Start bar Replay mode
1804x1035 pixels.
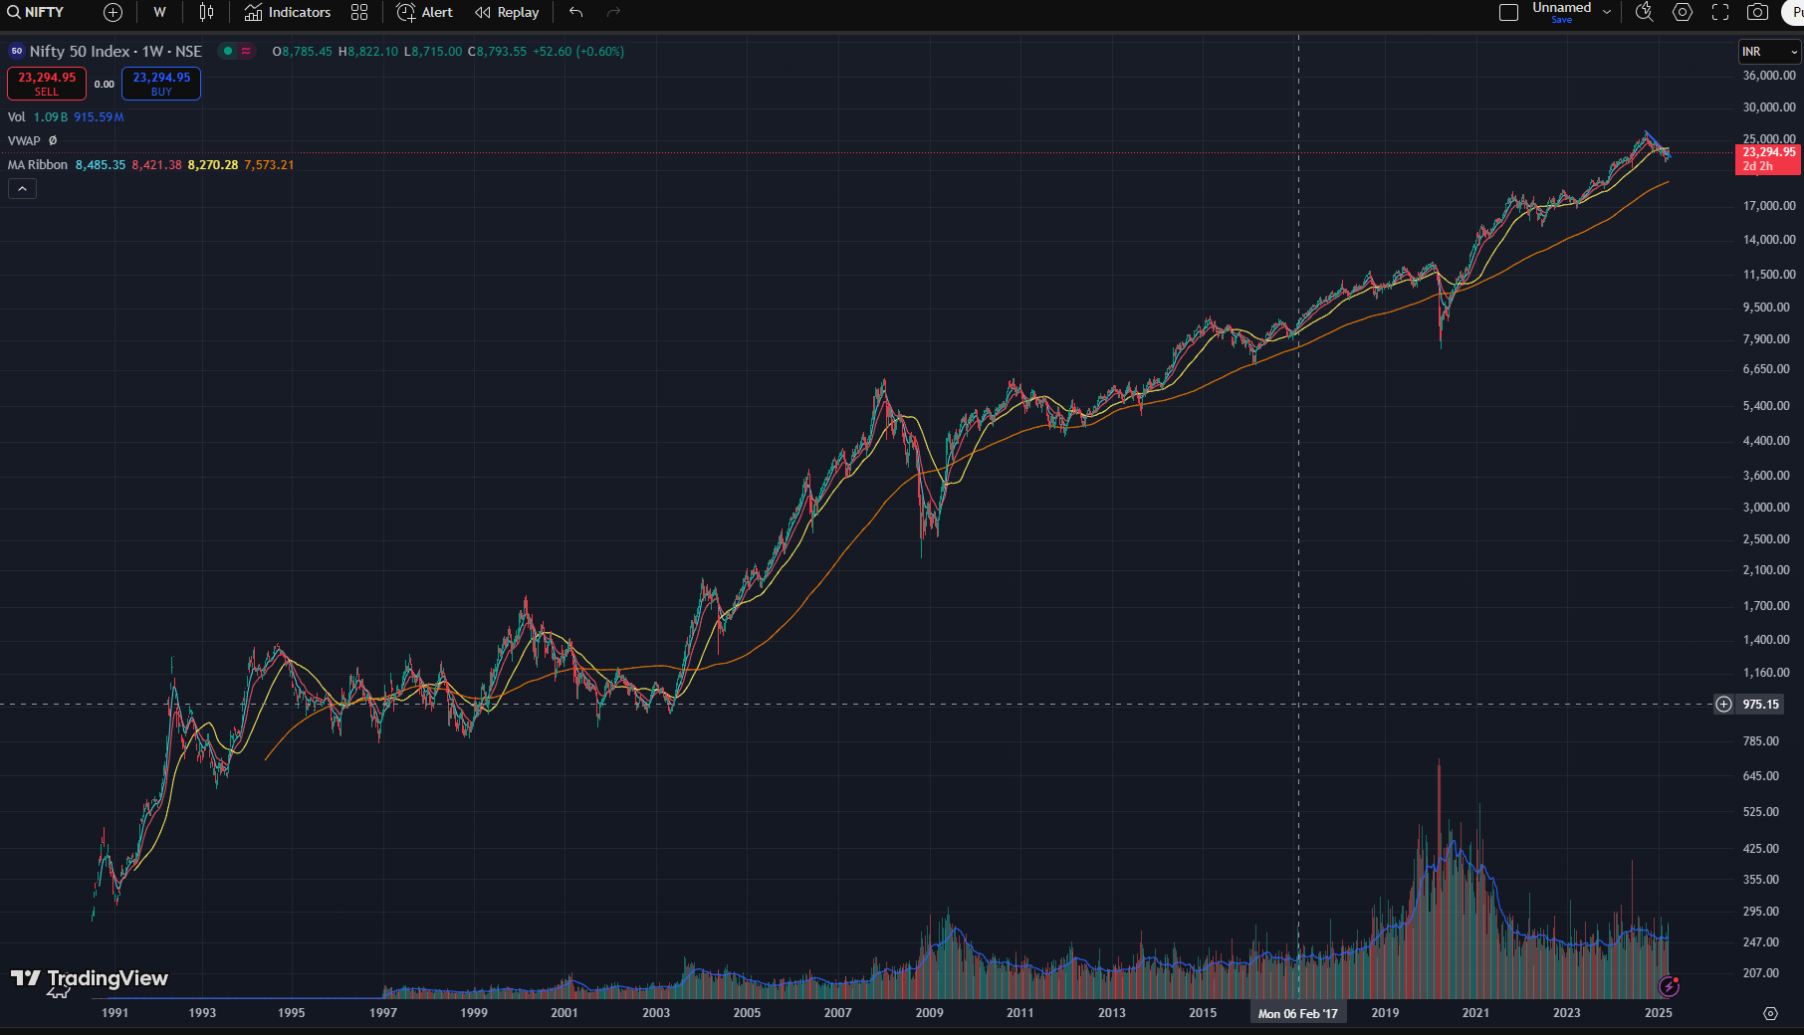[x=507, y=12]
